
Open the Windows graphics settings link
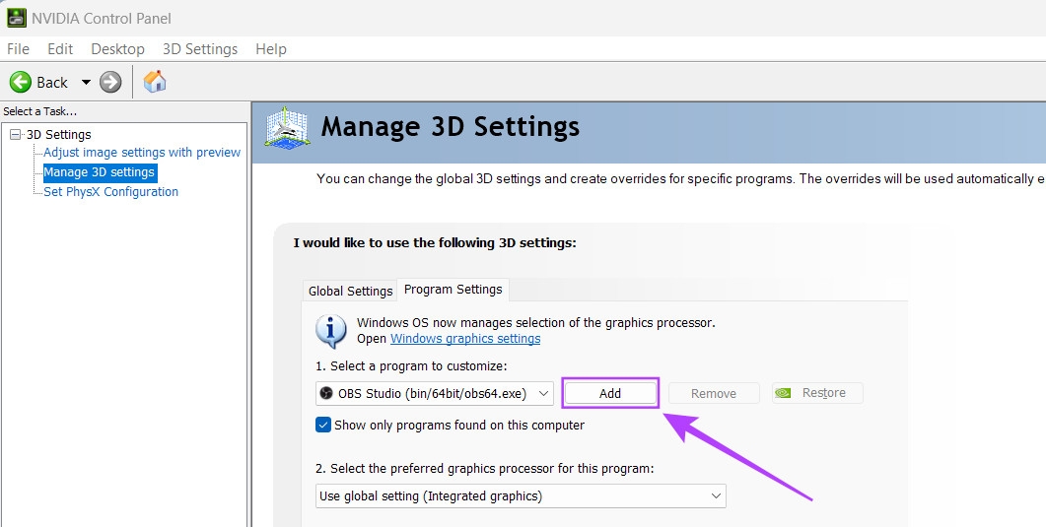point(465,339)
